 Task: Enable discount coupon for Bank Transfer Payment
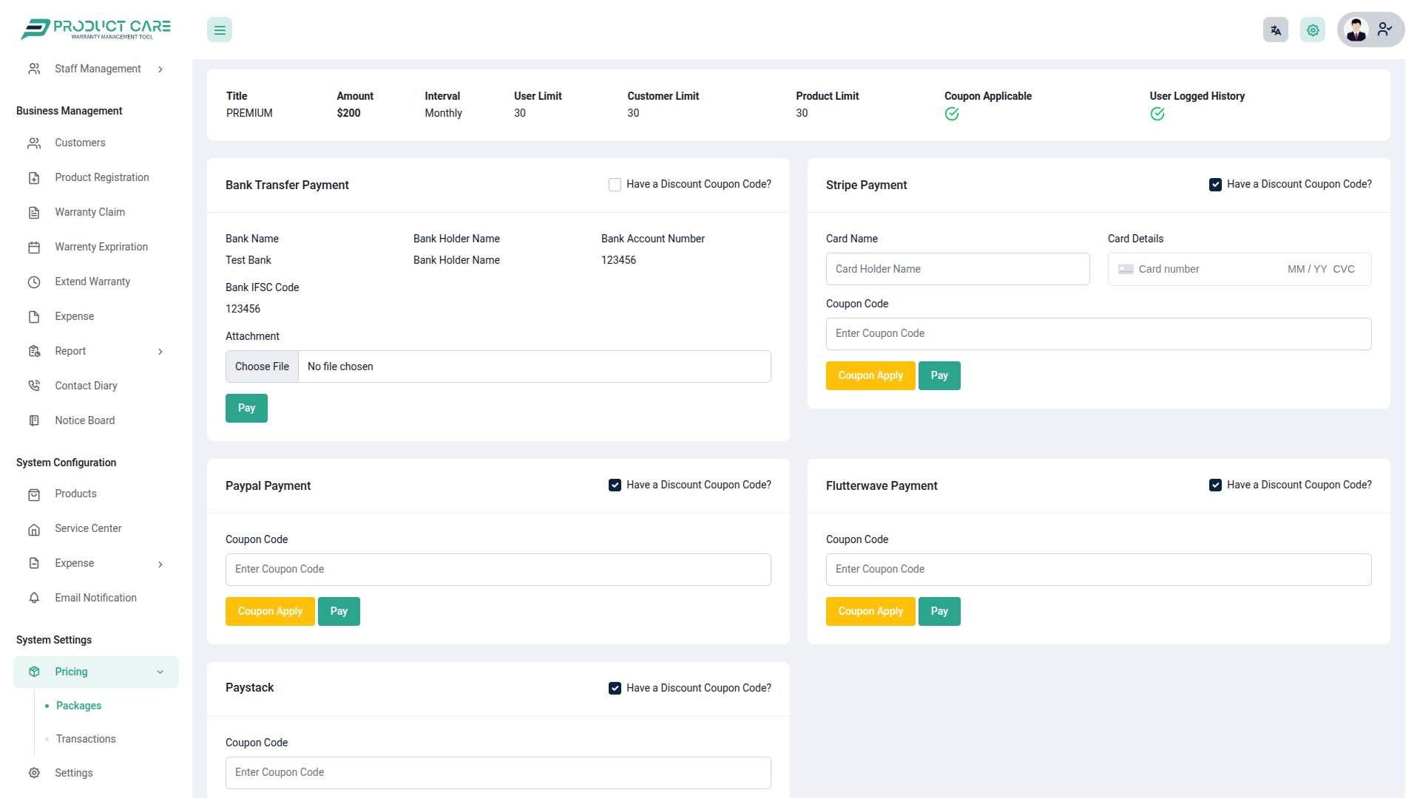[615, 184]
